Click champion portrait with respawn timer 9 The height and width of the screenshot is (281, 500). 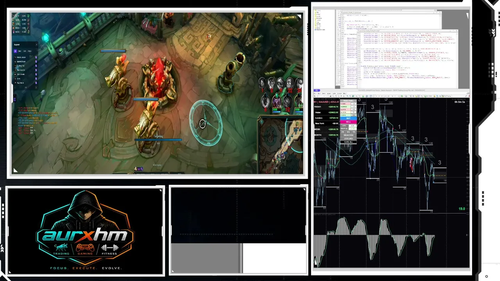click(x=280, y=83)
